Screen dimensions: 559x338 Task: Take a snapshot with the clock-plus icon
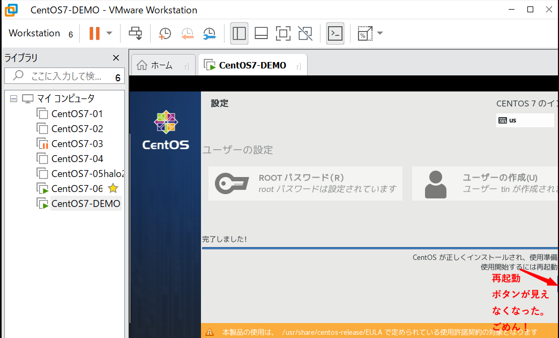click(165, 34)
